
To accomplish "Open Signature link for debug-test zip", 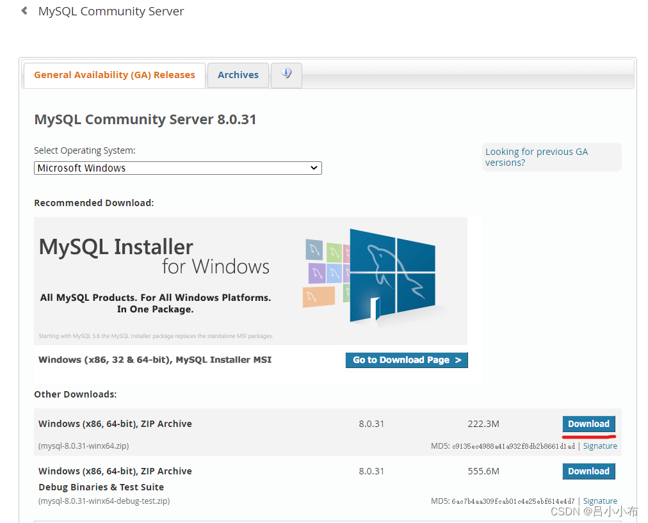I will pyautogui.click(x=600, y=501).
